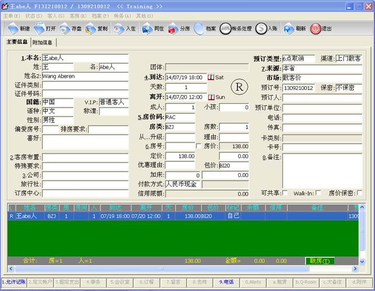The width and height of the screenshot is (375, 291).
Task: Toggle the checkbox next to 6.房号 field
Action: click(198, 146)
